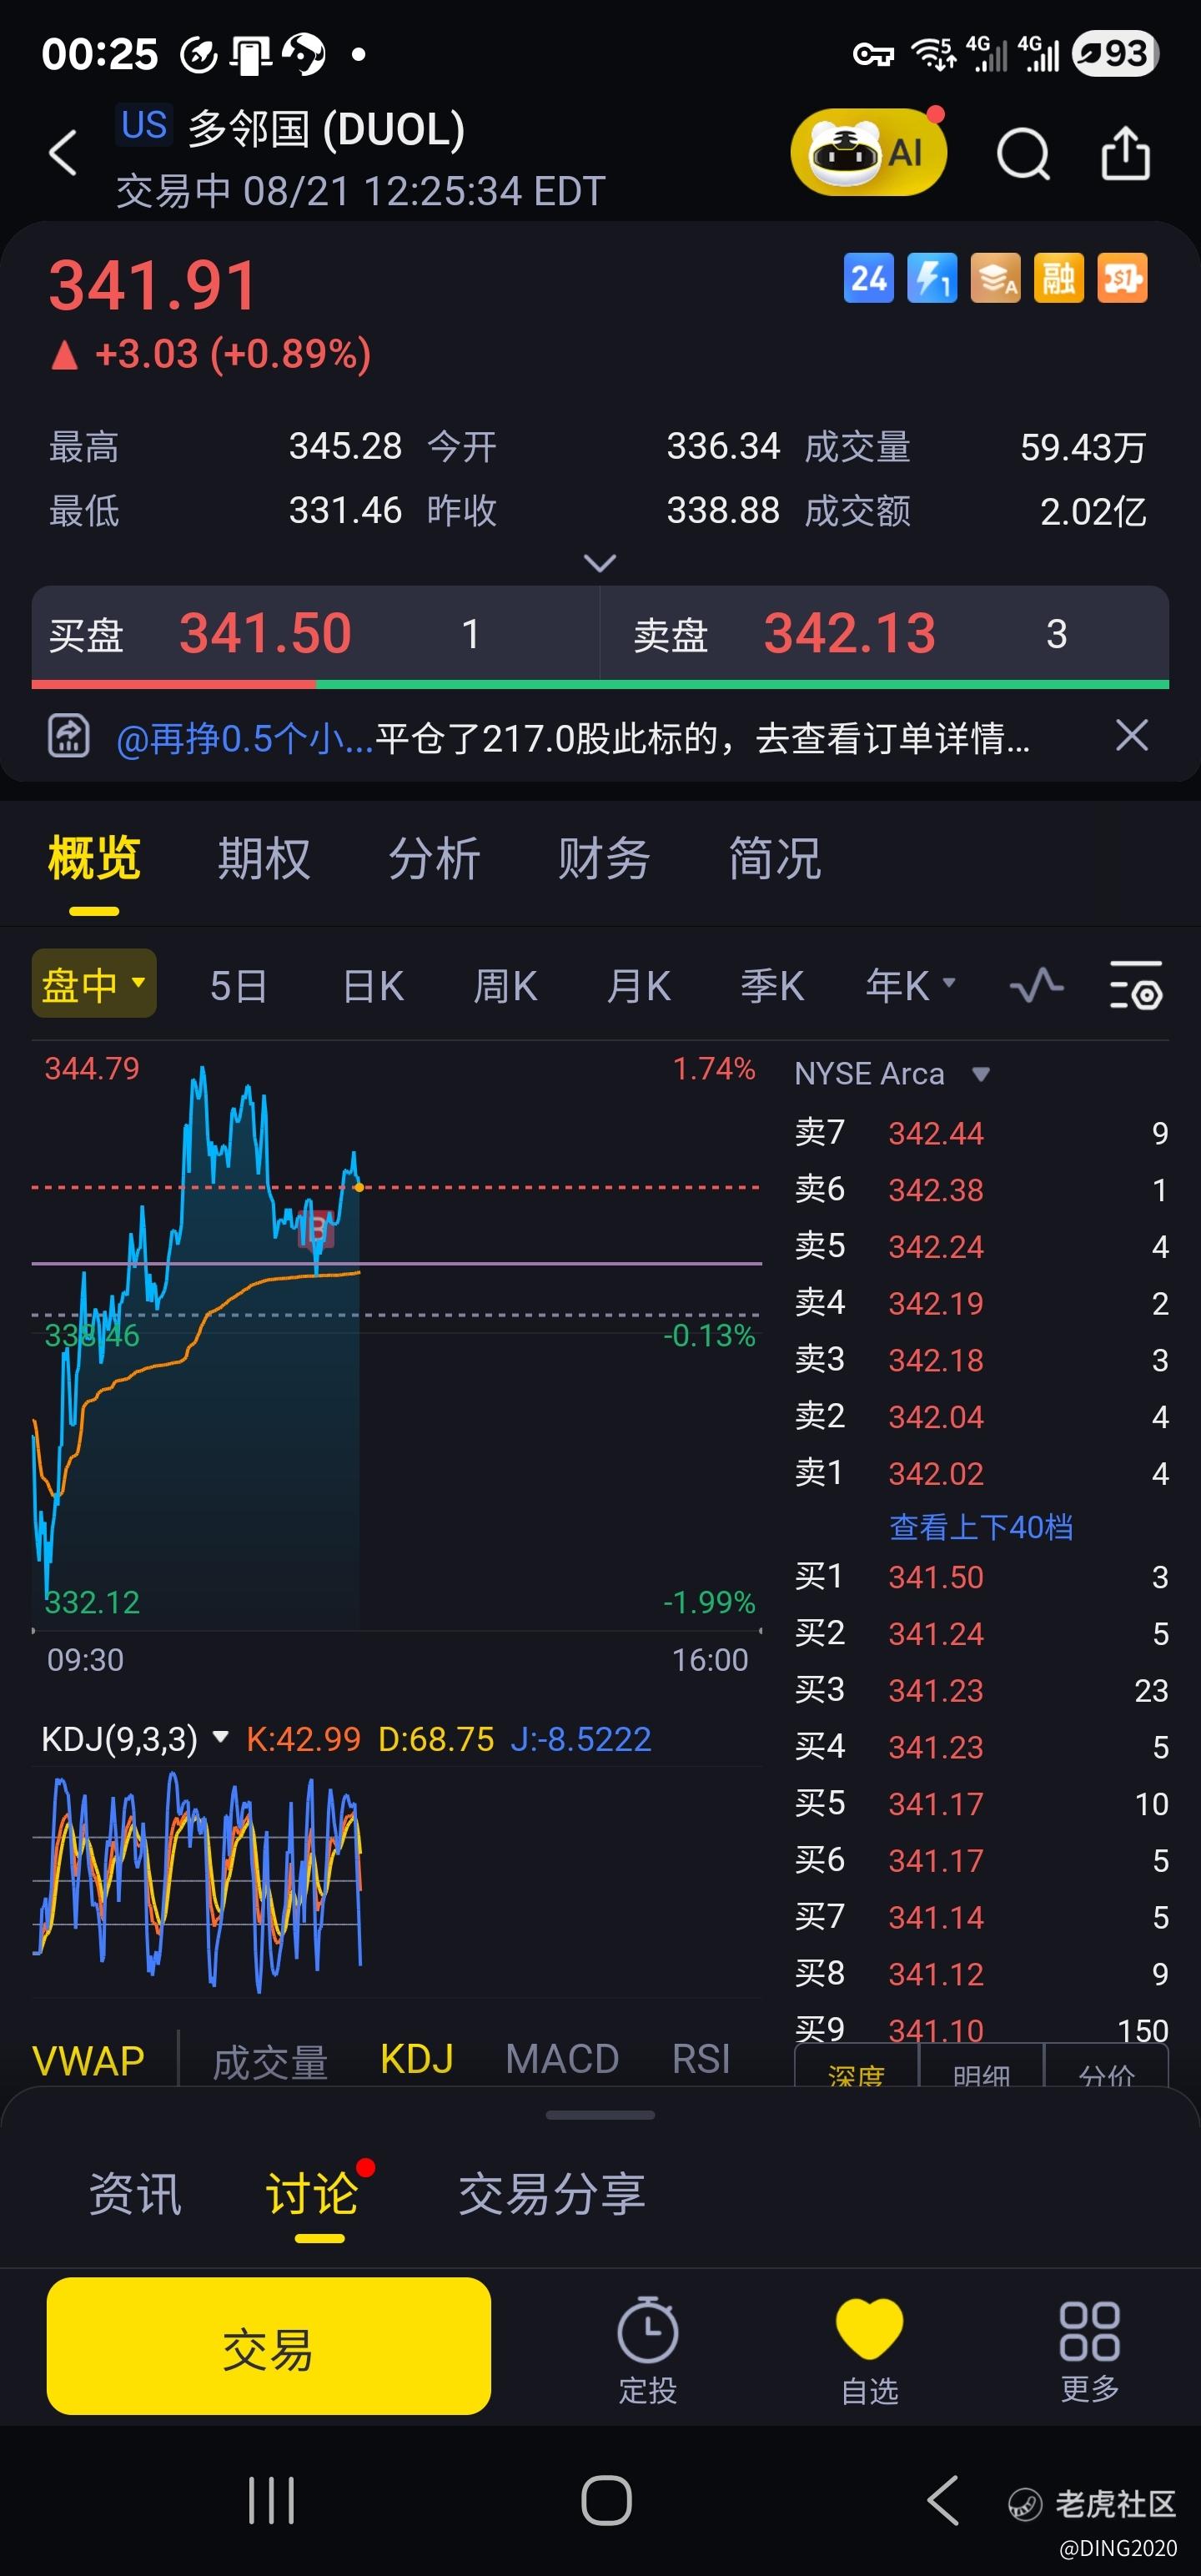Tap the 买3 341.23 order row
Viewport: 1201px width, 2576px height.
point(981,1690)
